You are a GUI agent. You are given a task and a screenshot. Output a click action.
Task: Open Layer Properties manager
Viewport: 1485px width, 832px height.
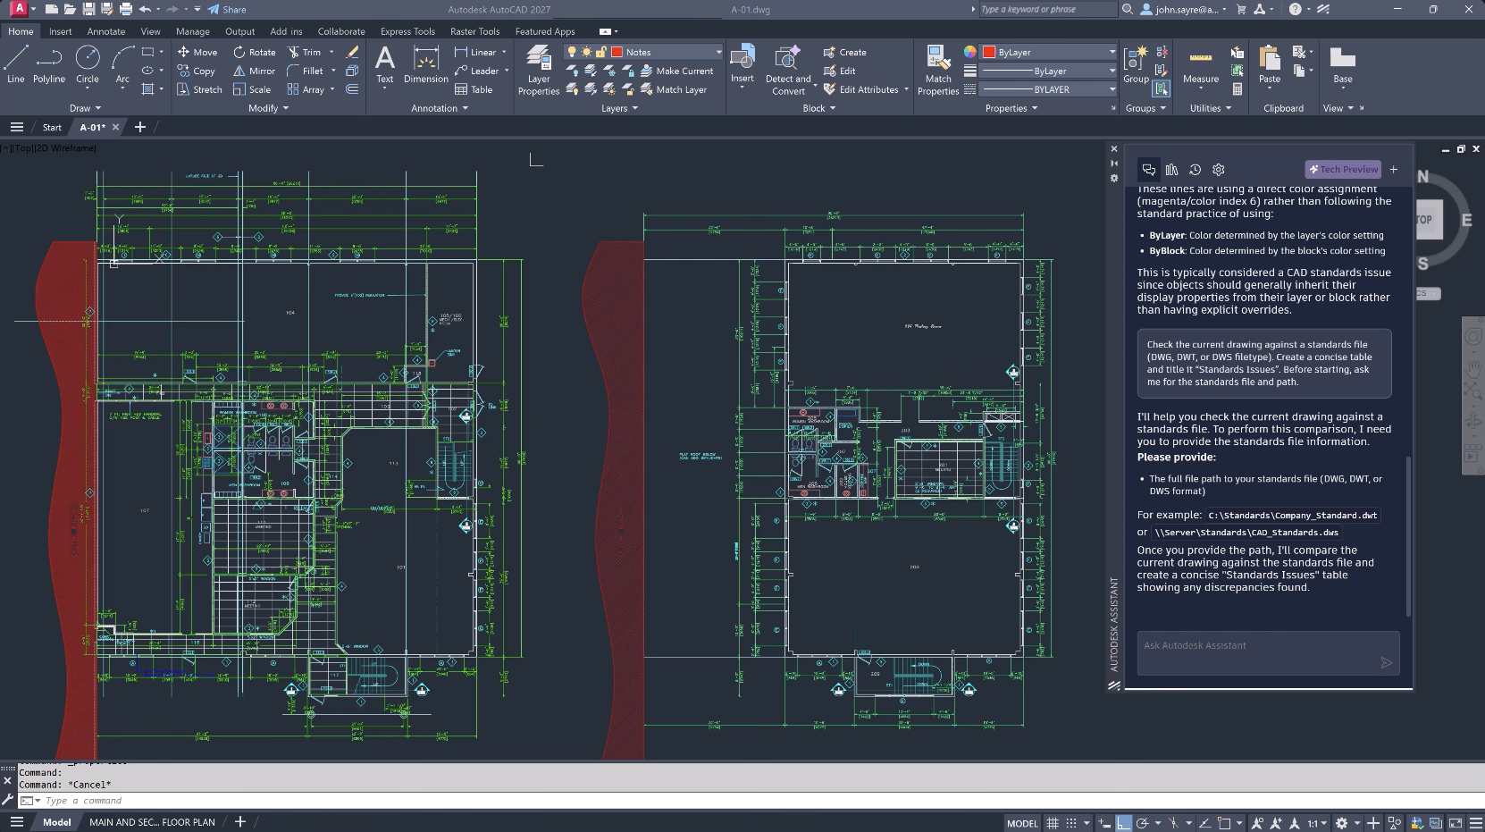[539, 70]
